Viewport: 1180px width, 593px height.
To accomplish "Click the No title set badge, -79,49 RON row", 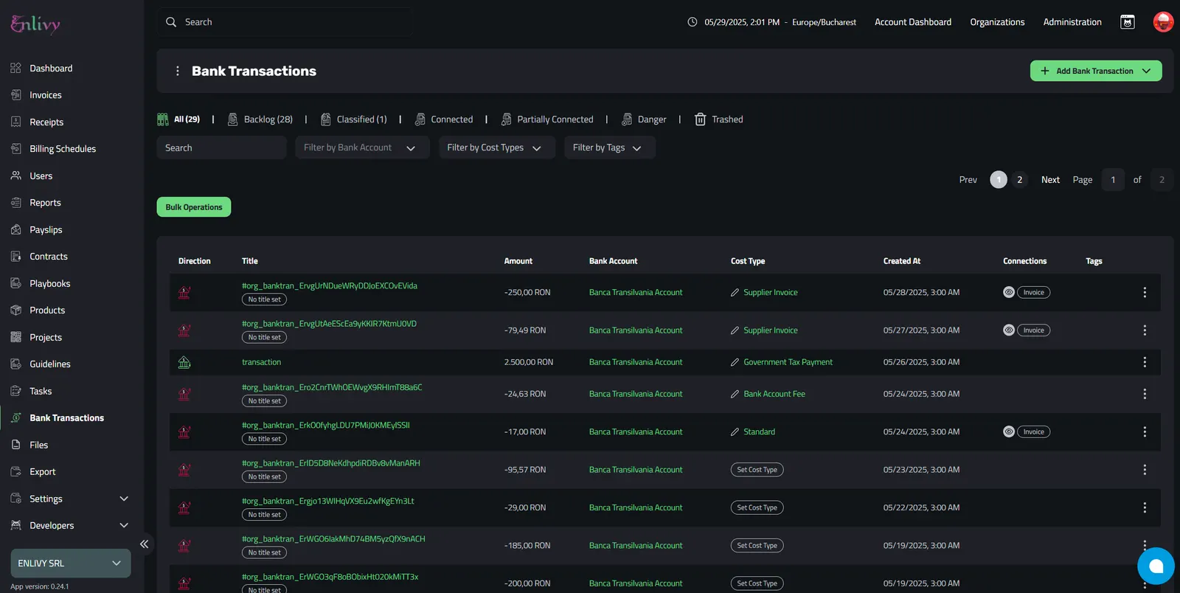I will 264,338.
